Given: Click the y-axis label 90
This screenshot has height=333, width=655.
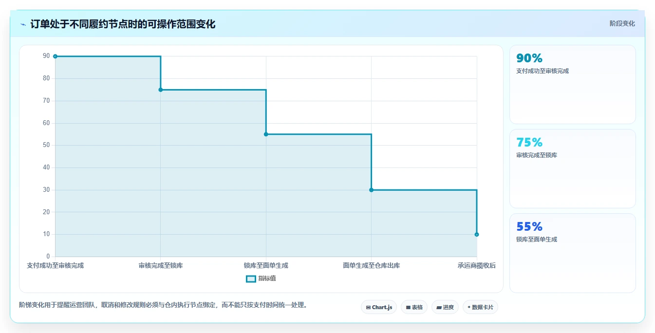Looking at the screenshot, I should coord(46,56).
